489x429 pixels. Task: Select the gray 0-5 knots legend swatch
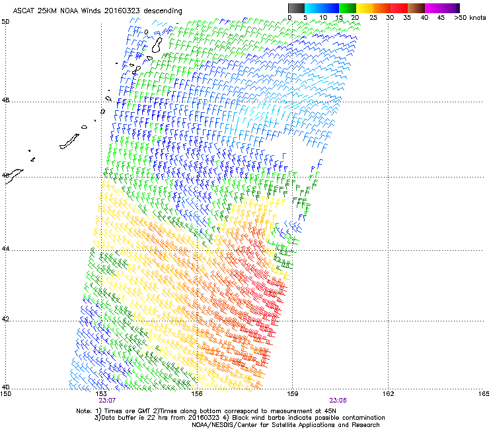pos(296,8)
